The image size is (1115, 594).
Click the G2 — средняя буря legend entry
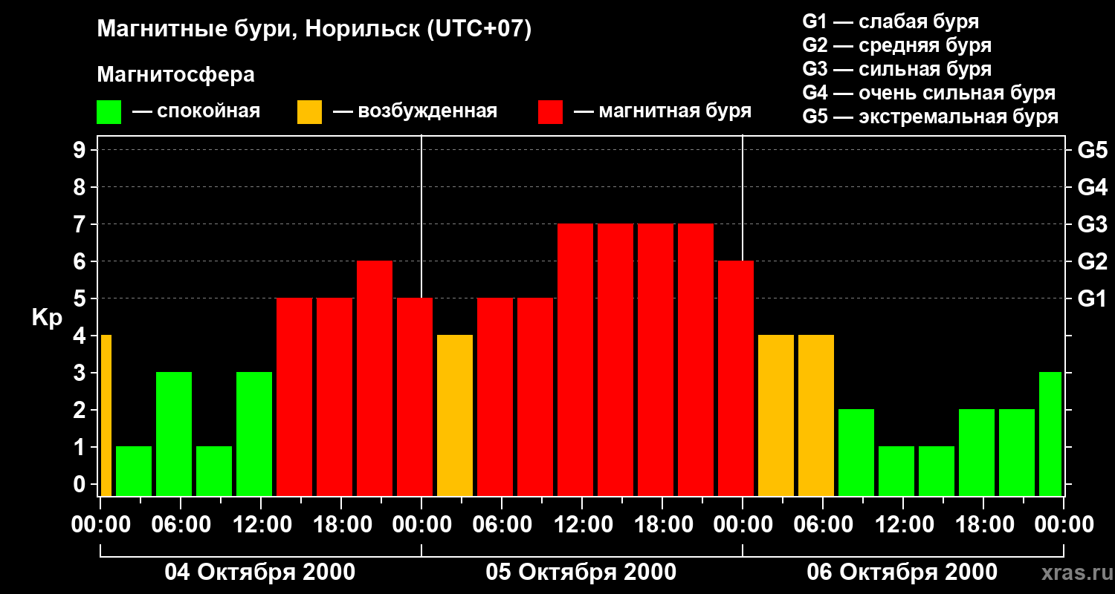point(897,45)
